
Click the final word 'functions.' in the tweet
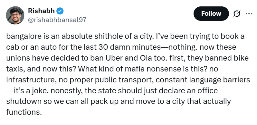coord(23,112)
